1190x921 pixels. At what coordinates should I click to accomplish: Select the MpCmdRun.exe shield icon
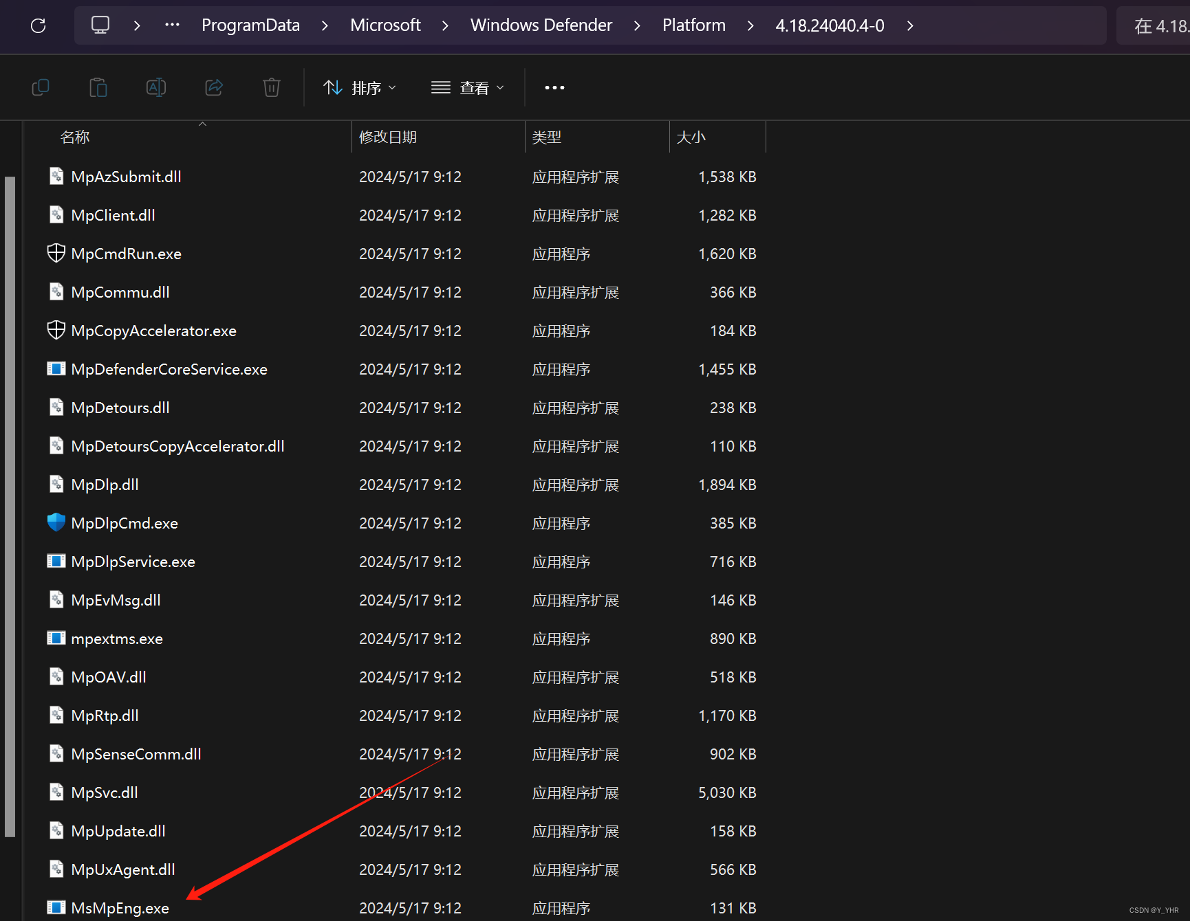[x=56, y=253]
